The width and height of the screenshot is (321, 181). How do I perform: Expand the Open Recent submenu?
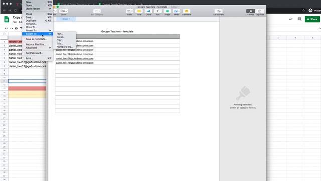tap(38, 9)
